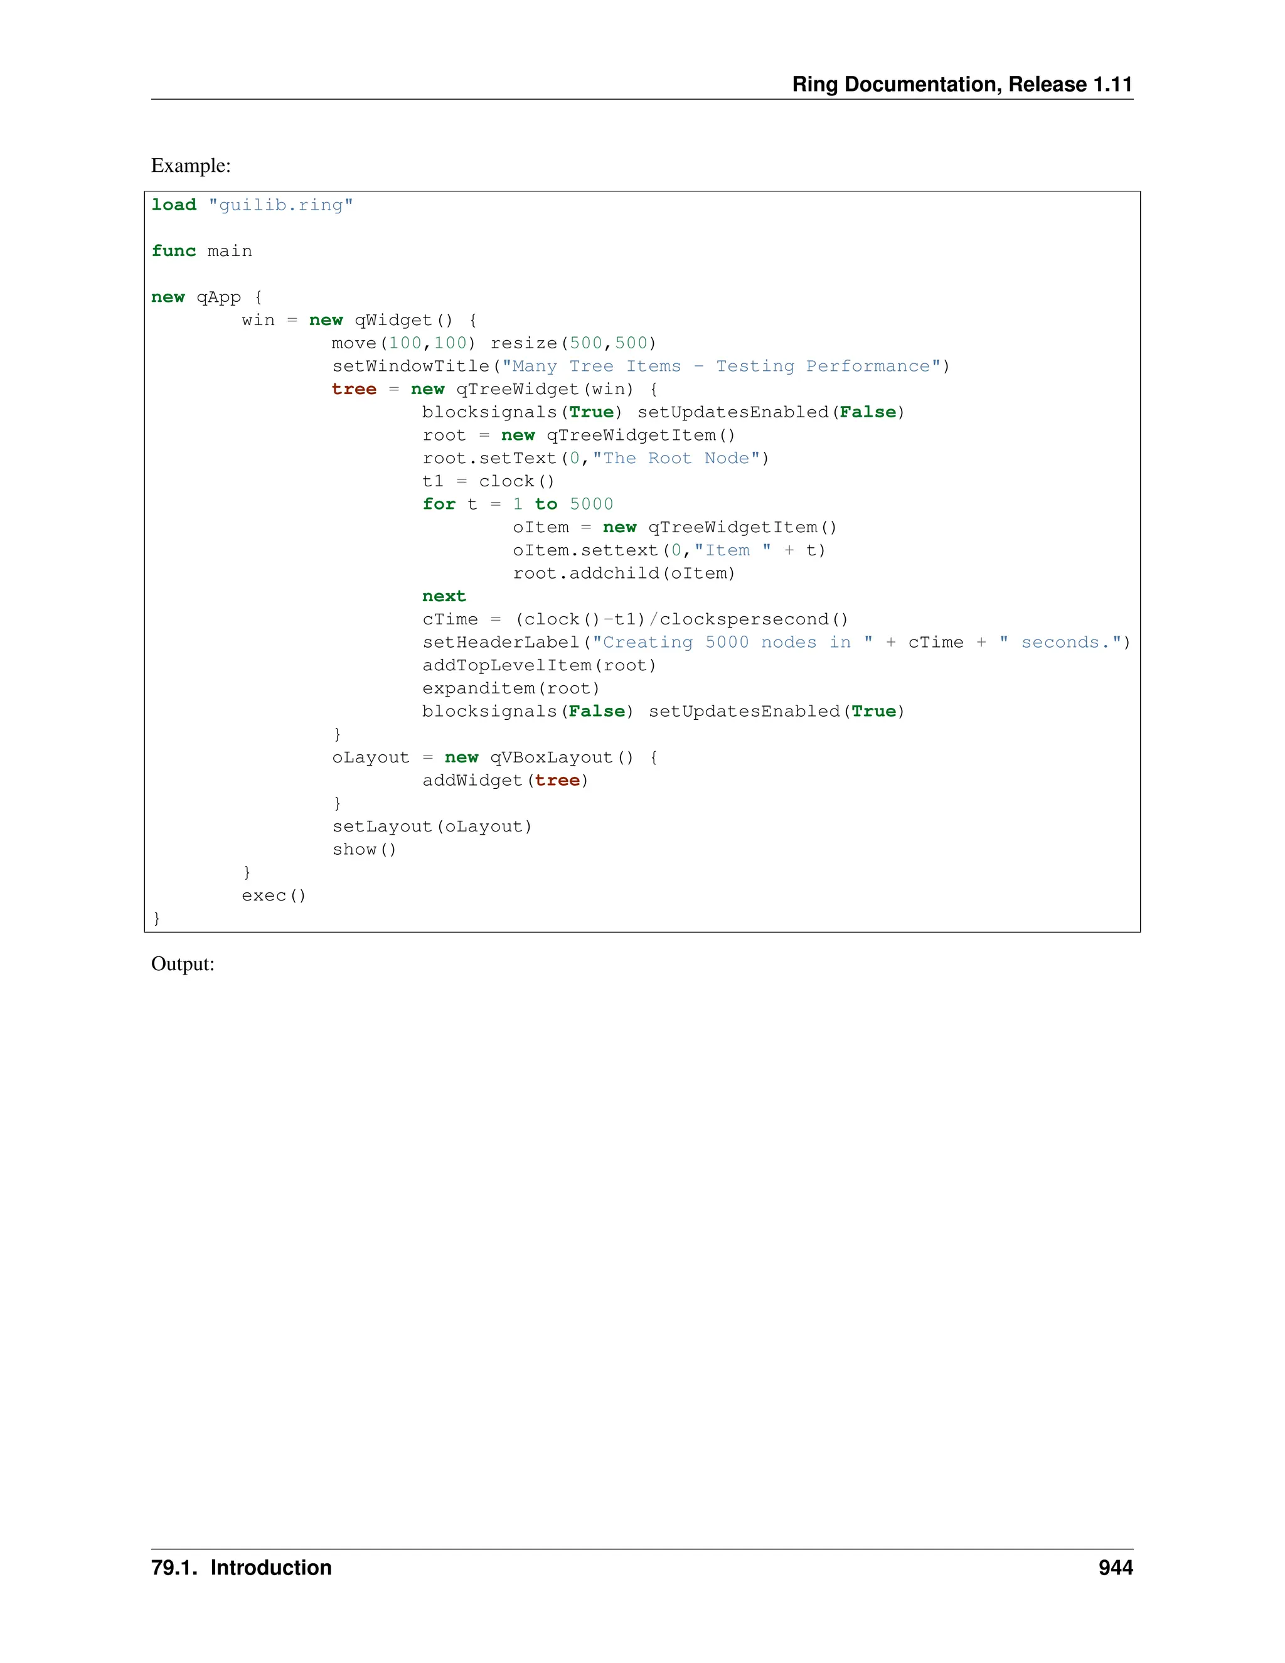Click the "The Root Node" string

[681, 458]
